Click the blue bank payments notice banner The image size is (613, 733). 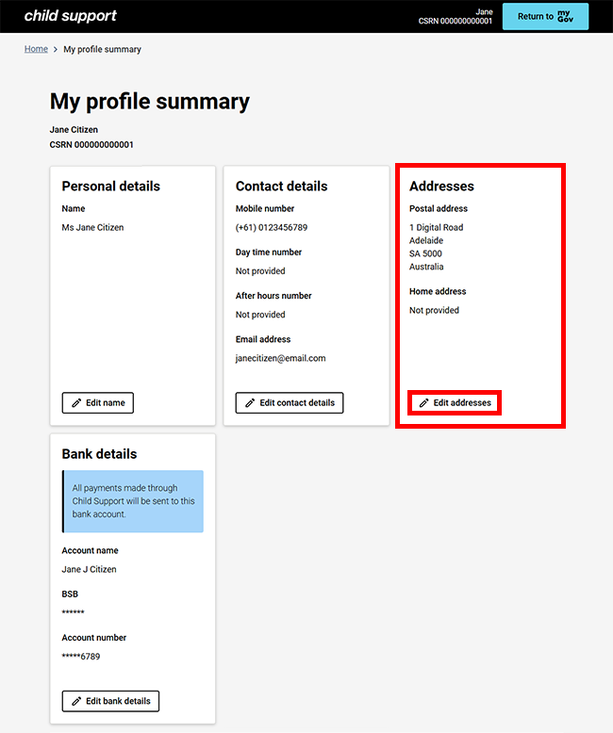coord(133,501)
